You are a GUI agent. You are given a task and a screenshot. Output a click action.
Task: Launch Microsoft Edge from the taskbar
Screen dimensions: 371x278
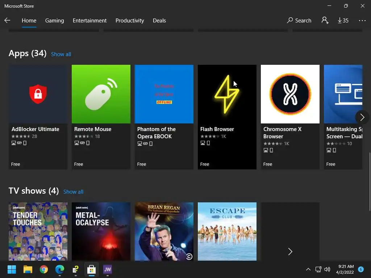point(60,269)
